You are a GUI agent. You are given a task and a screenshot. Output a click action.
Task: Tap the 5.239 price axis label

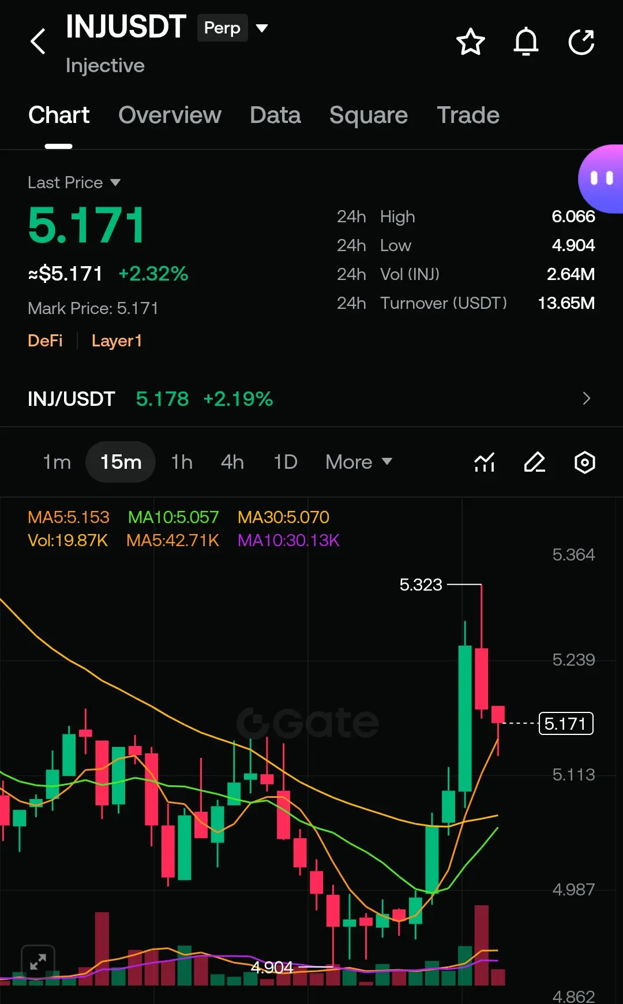tap(573, 660)
